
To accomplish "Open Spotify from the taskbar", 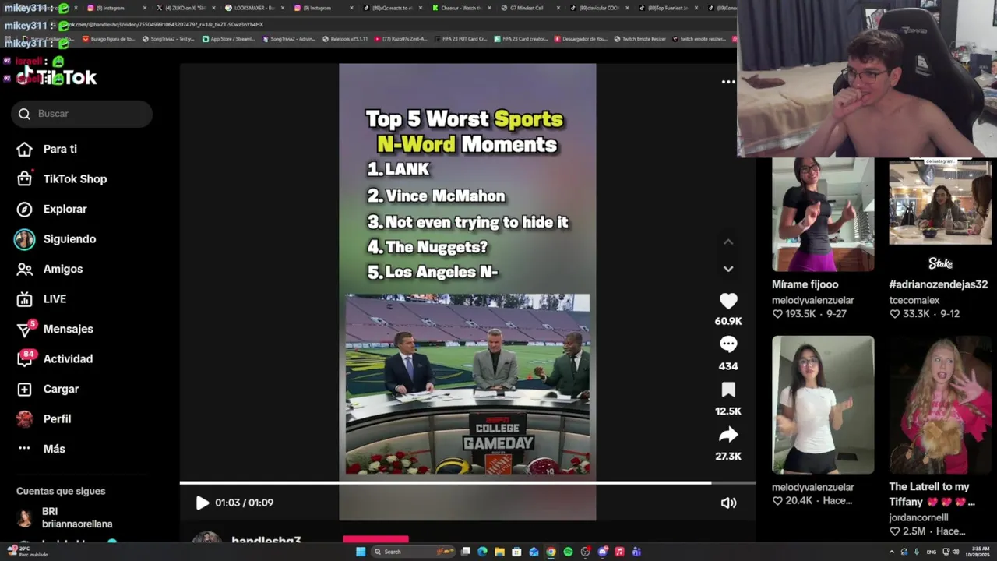I will (x=568, y=552).
